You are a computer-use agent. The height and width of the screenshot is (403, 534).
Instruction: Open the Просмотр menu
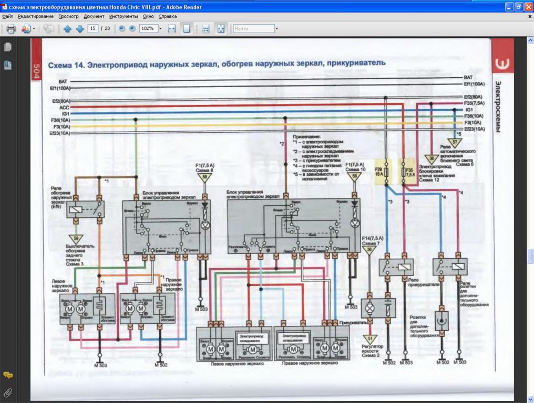[68, 16]
